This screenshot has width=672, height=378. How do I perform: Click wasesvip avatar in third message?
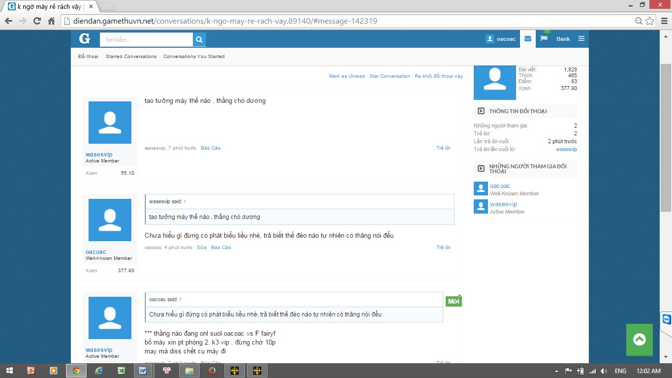110,318
